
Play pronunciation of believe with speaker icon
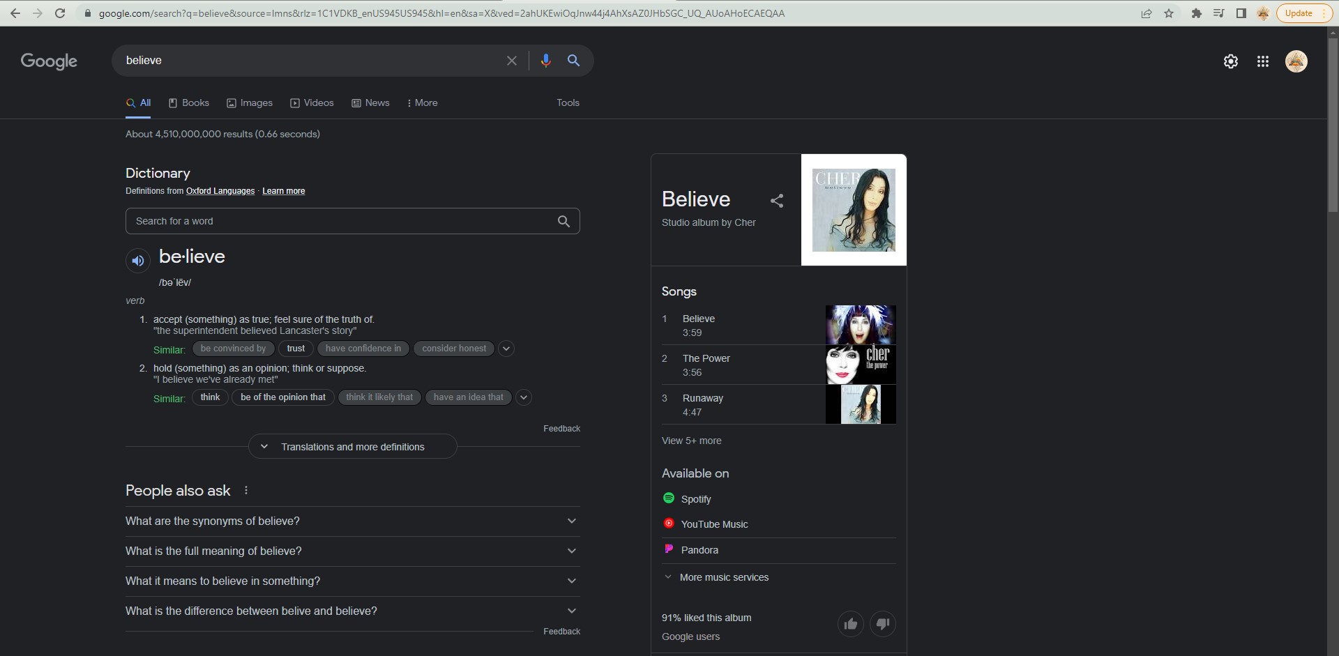[138, 261]
